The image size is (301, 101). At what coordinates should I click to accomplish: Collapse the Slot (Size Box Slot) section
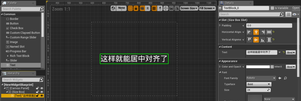pos(220,20)
